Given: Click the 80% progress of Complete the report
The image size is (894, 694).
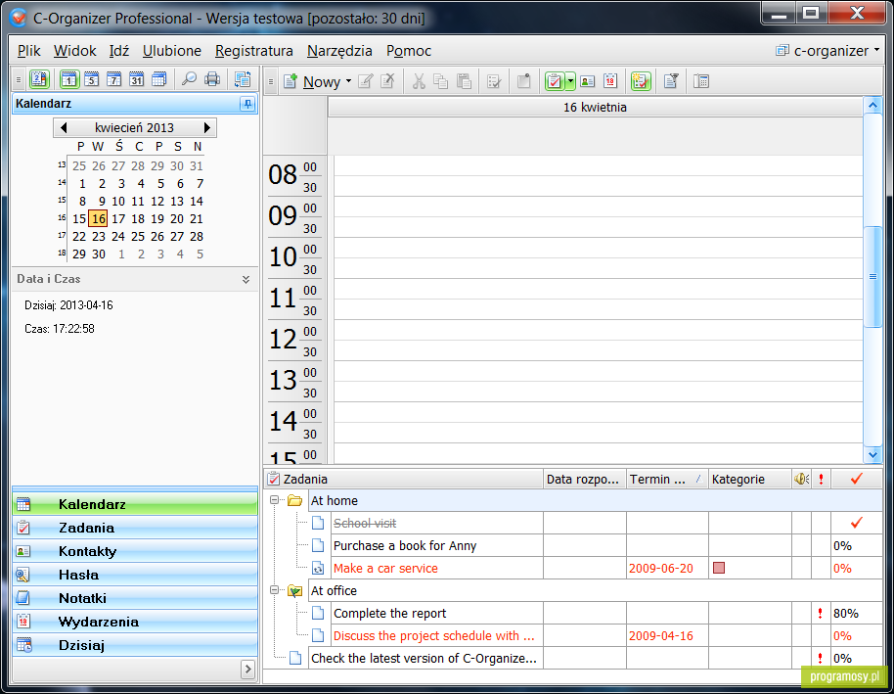Looking at the screenshot, I should (845, 614).
